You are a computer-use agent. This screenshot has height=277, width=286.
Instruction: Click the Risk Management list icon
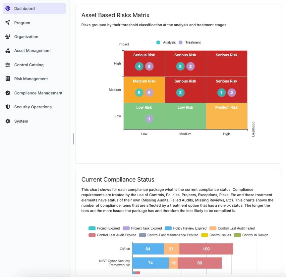[x=8, y=79]
